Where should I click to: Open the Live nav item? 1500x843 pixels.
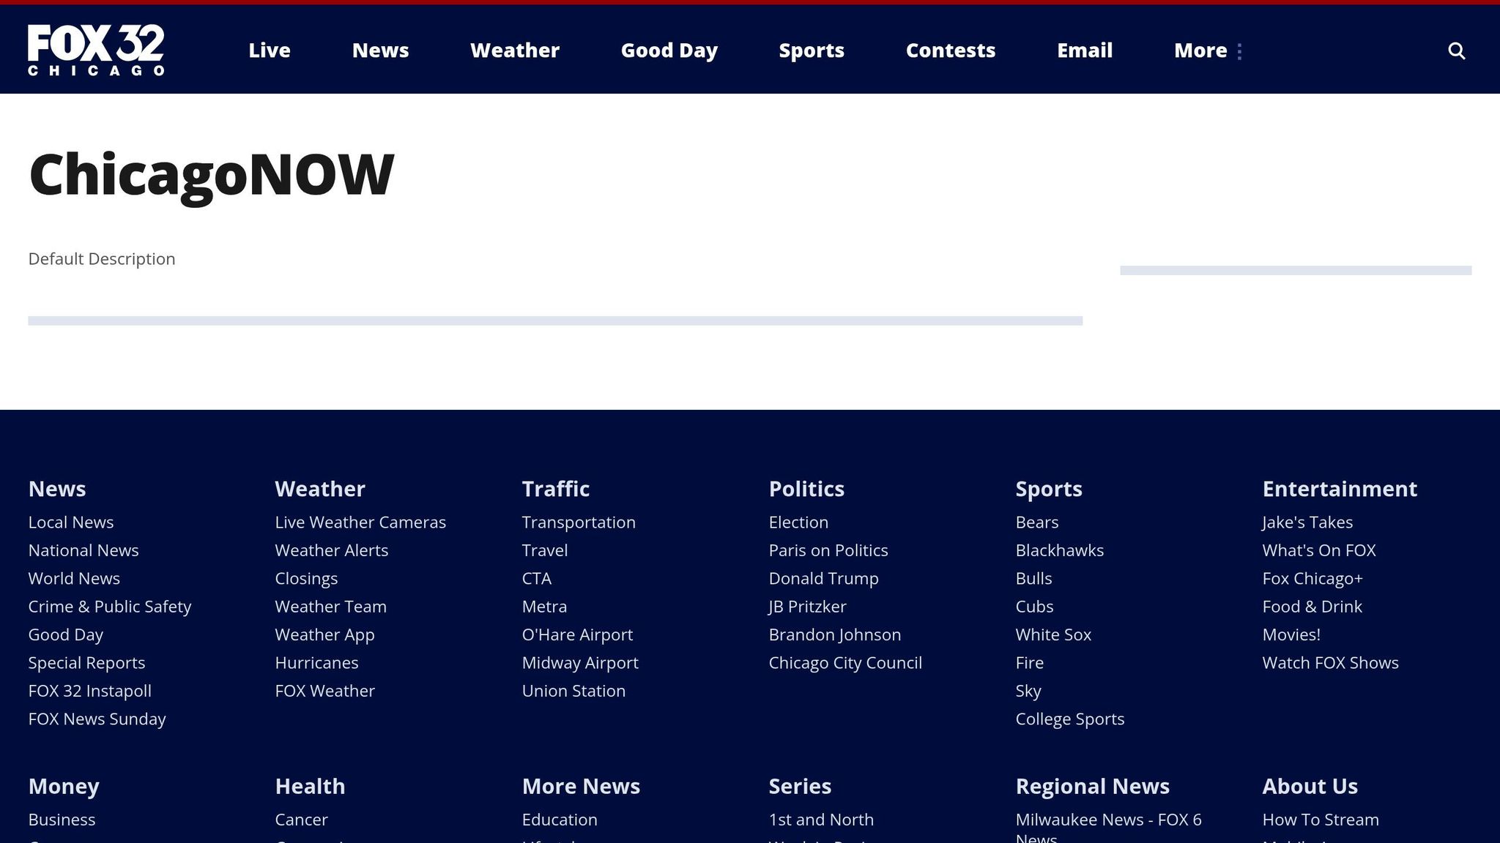[269, 50]
